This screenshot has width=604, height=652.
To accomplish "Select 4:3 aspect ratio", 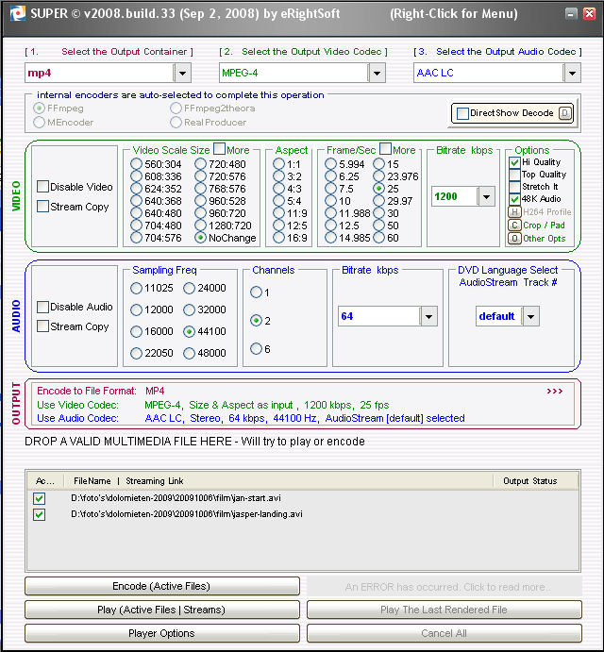I will [278, 189].
